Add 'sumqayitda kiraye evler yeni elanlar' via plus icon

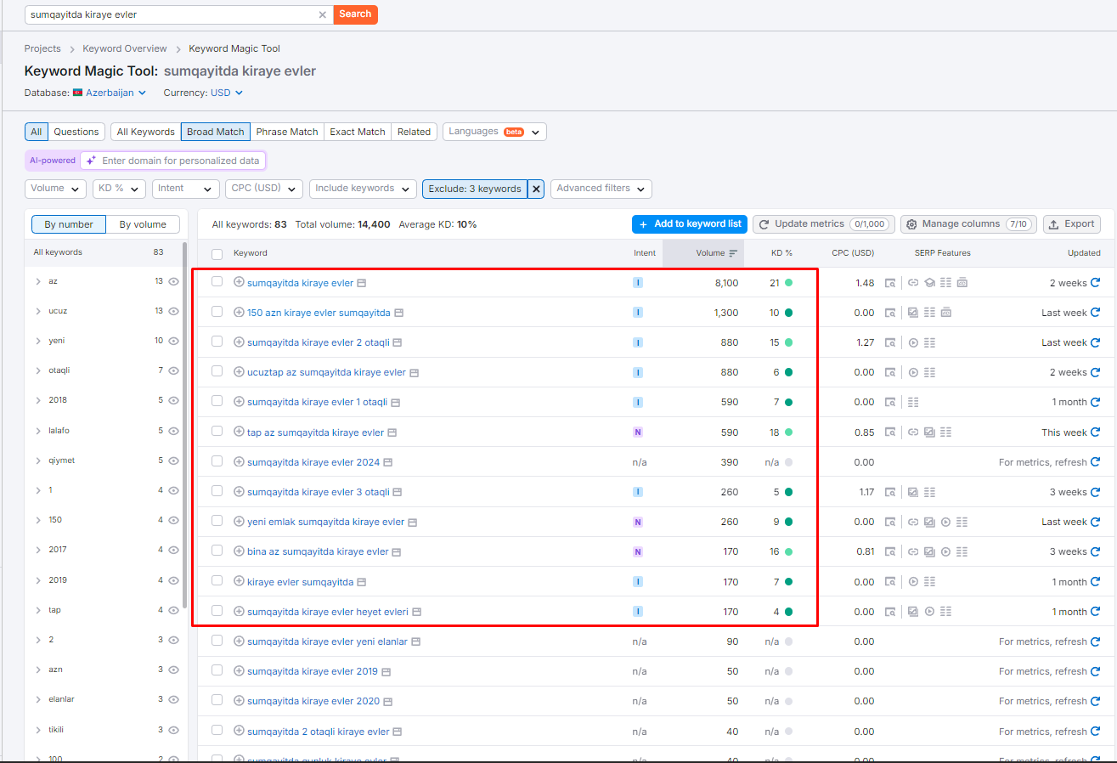click(239, 641)
